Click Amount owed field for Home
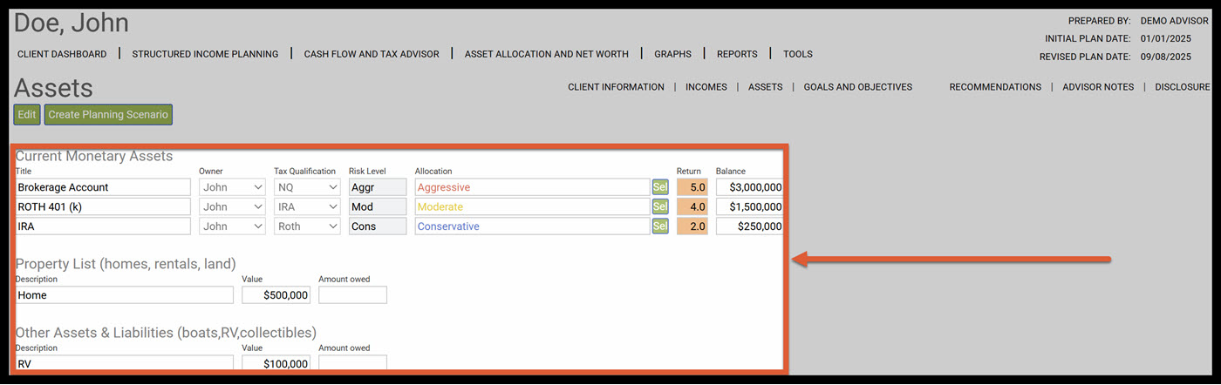The height and width of the screenshot is (385, 1221). pyautogui.click(x=352, y=295)
